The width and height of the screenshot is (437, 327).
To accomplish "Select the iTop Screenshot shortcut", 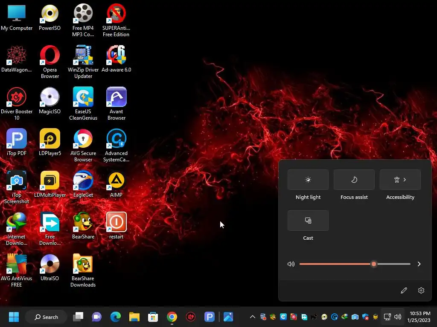I will 17,187.
